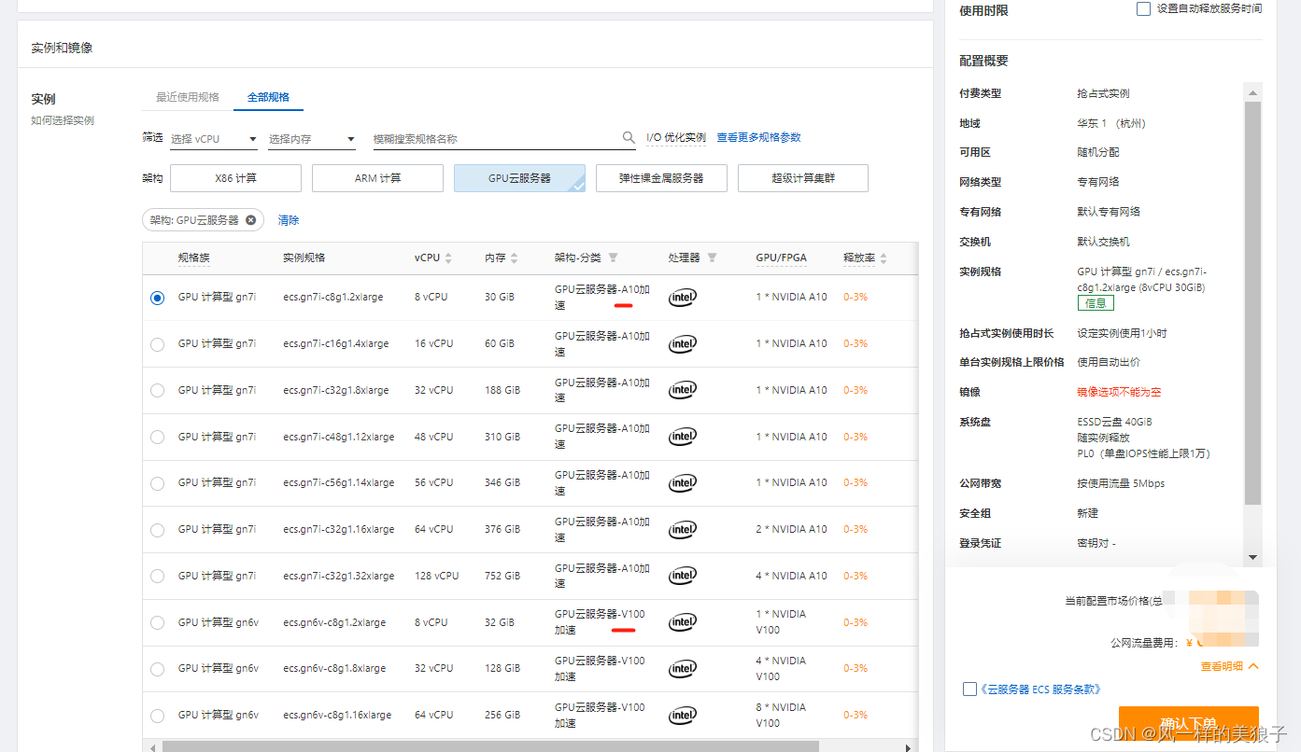
Task: Switch to 全部规格 tab
Action: click(x=268, y=97)
